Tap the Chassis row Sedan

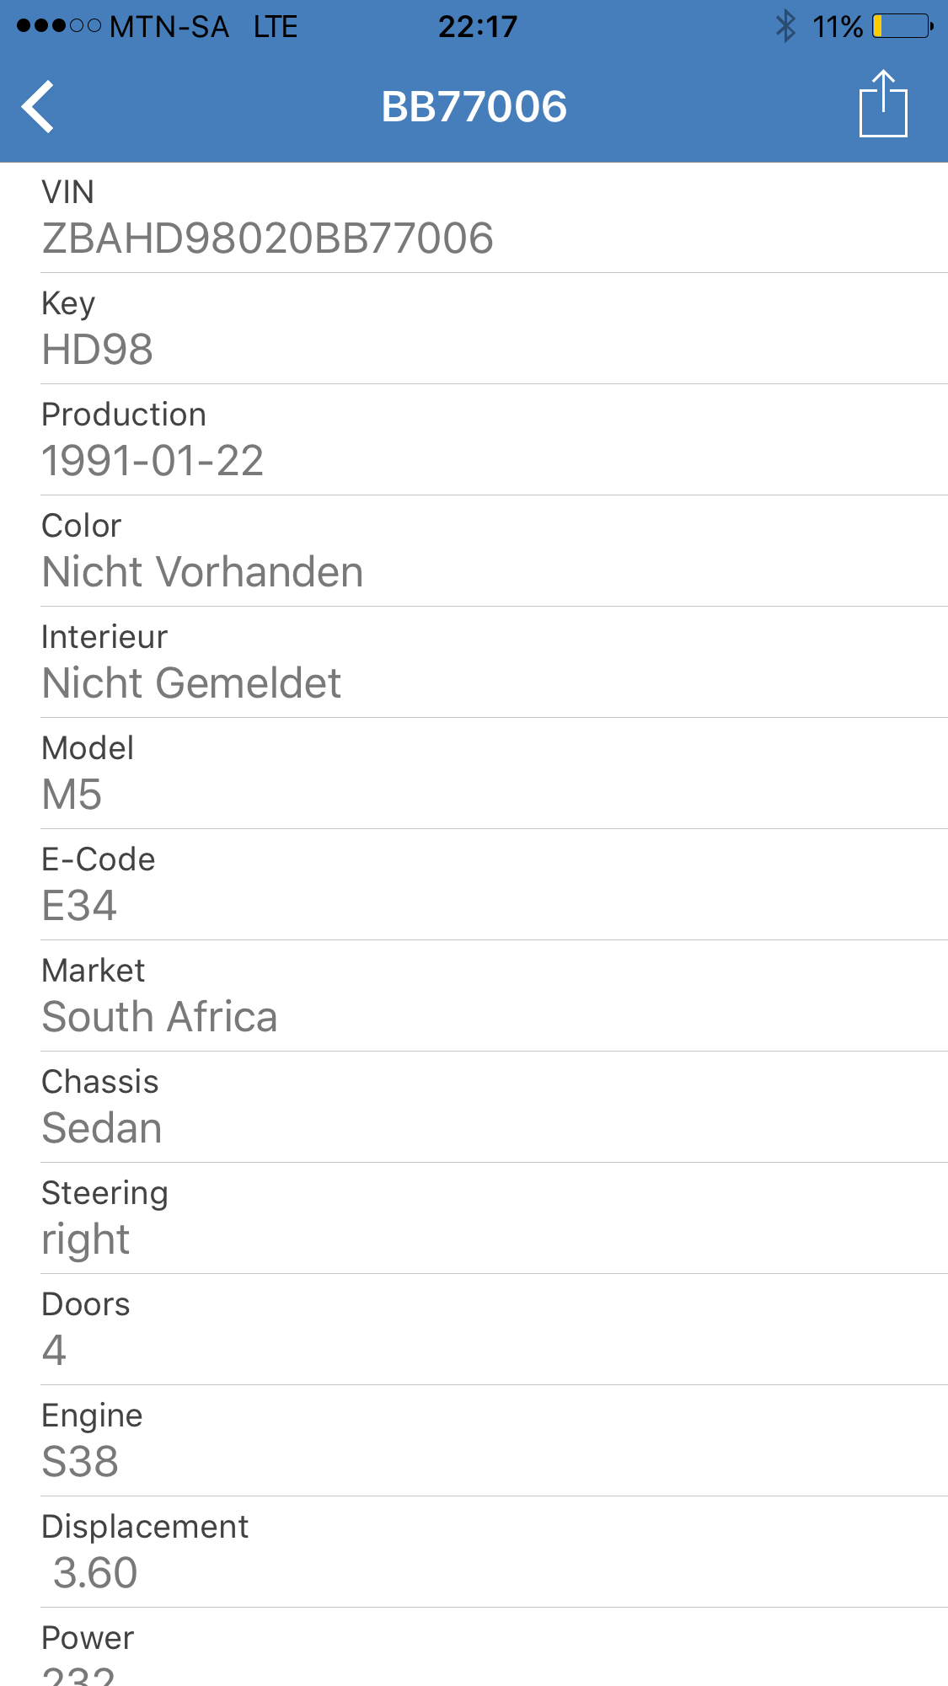click(x=474, y=1107)
